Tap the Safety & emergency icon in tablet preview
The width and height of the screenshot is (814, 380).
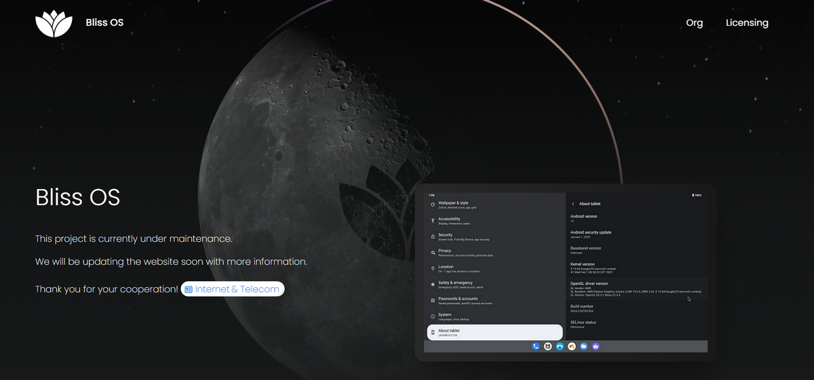click(432, 284)
